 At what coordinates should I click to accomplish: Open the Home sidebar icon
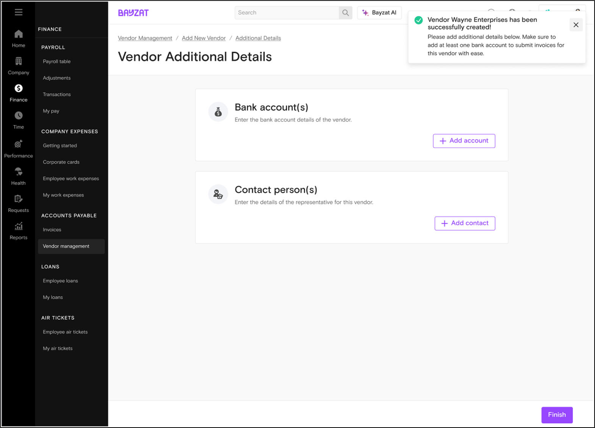pyautogui.click(x=18, y=34)
